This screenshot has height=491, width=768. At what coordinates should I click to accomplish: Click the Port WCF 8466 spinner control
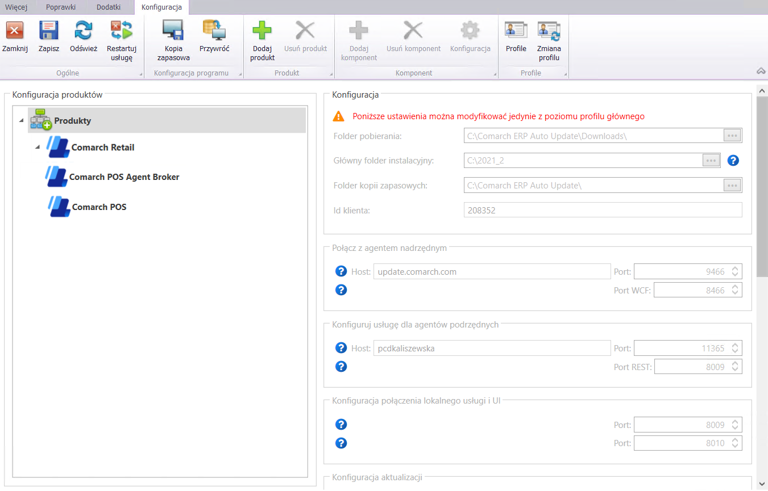(x=735, y=290)
